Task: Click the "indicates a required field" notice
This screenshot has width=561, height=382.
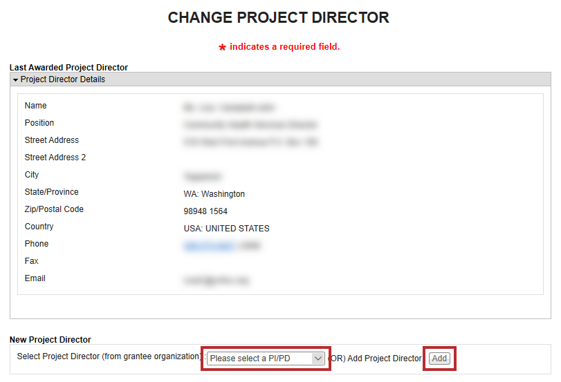Action: 284,47
